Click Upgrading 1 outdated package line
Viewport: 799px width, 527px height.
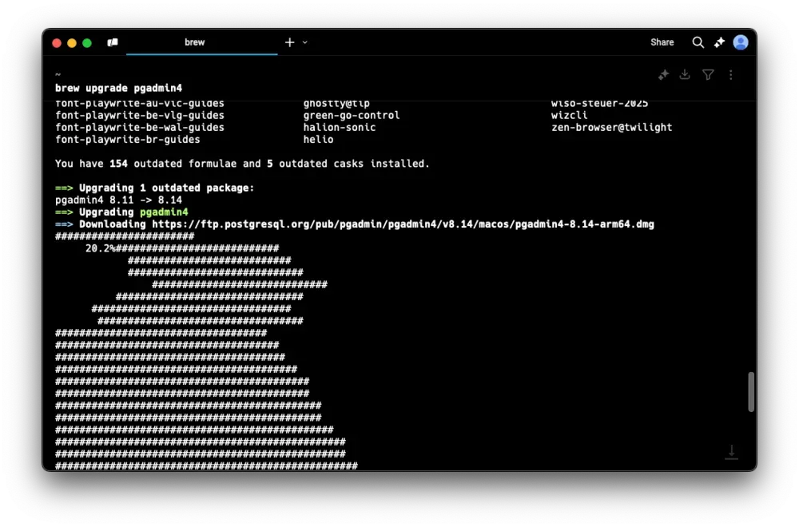154,188
